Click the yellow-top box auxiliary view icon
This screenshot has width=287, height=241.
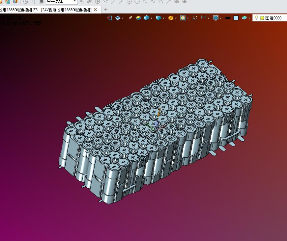138,18
